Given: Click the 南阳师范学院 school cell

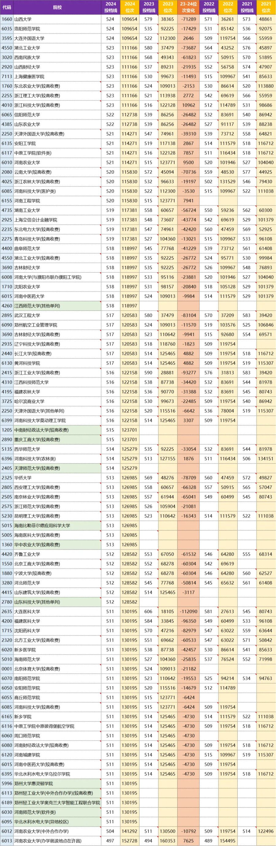Looking at the screenshot, I should pyautogui.click(x=57, y=678).
